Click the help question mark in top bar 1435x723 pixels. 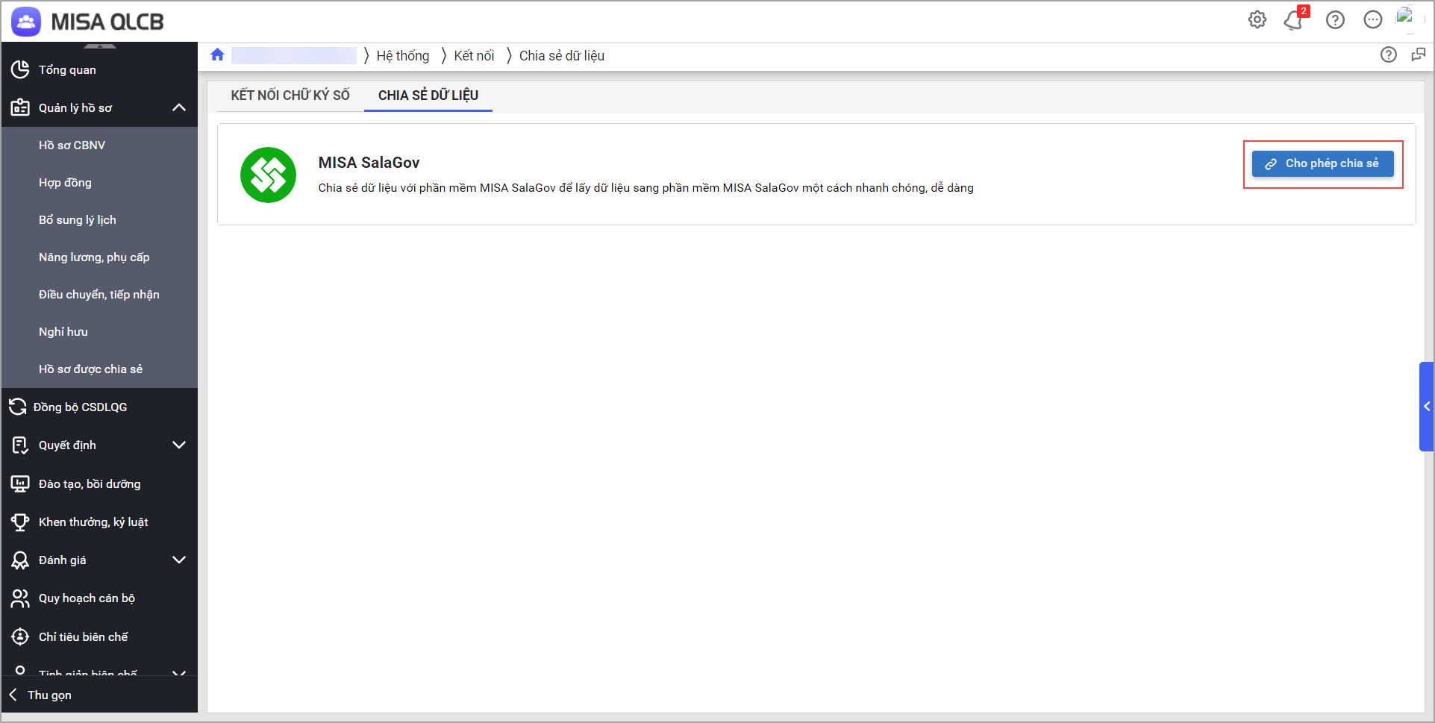1335,19
